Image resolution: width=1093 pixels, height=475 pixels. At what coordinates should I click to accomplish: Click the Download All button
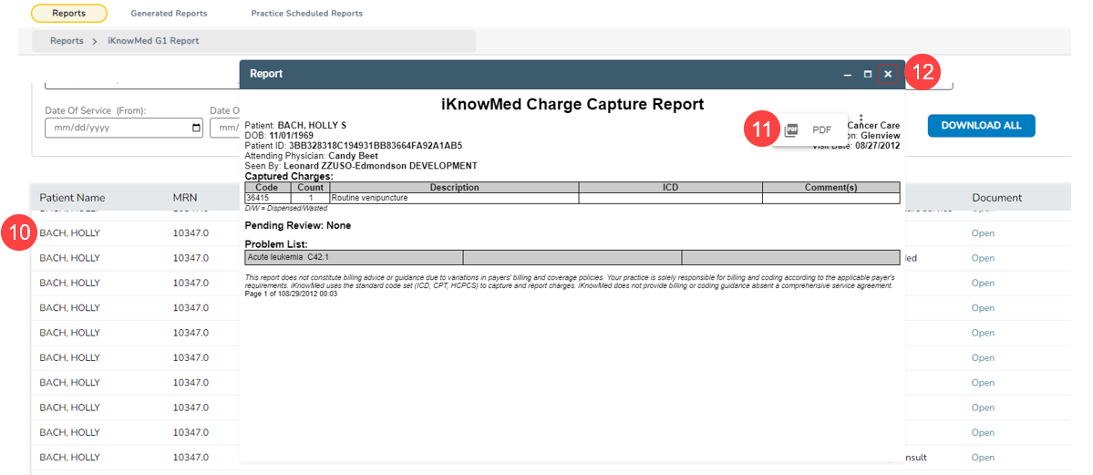(x=981, y=126)
